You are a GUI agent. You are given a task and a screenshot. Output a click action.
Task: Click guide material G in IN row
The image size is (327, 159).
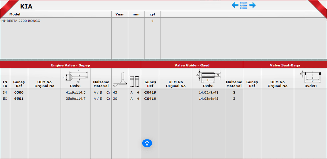tap(234, 93)
